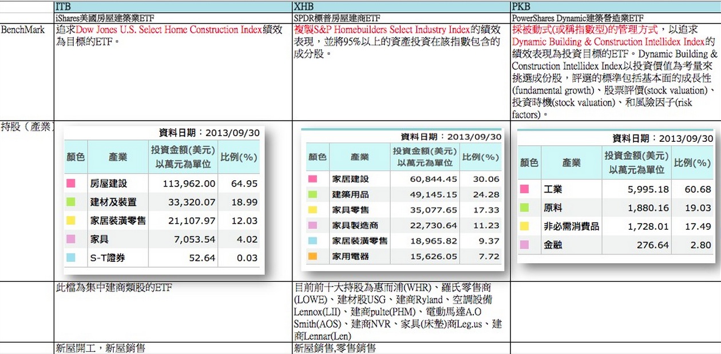Click the yellow swatch beside 非必需消費品
Image resolution: width=721 pixels, height=354 pixels.
(524, 226)
